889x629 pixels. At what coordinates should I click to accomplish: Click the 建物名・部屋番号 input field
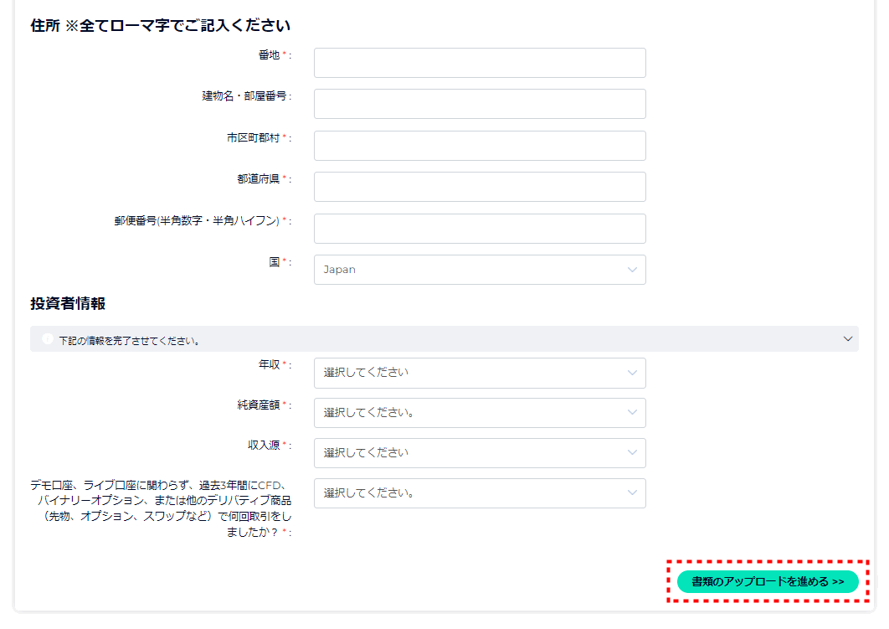click(480, 104)
